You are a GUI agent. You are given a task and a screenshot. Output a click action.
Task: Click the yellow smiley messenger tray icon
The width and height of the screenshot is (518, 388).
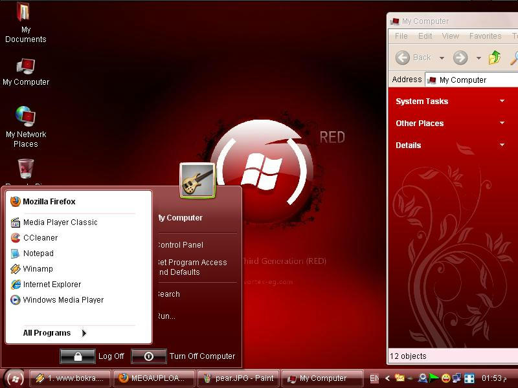446,378
